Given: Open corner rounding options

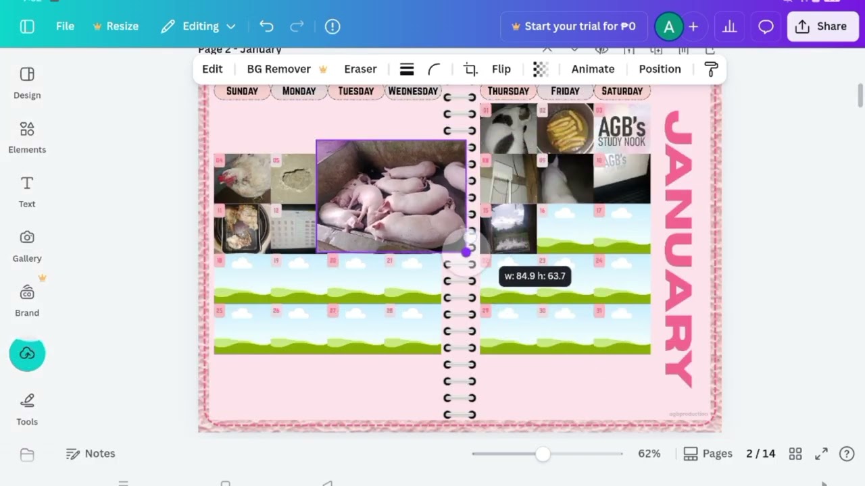Looking at the screenshot, I should 434,69.
